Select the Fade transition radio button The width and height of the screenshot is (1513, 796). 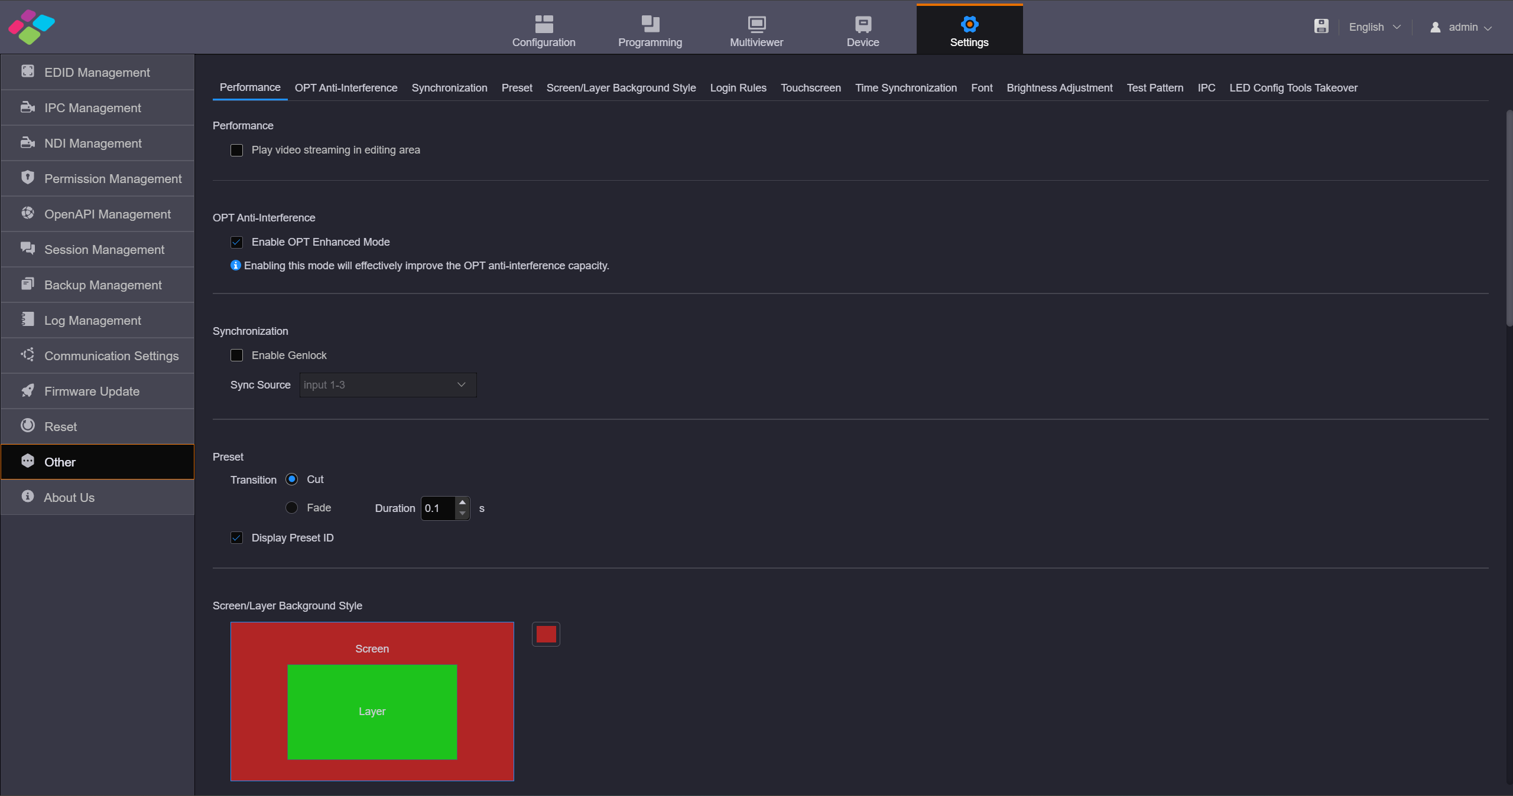click(291, 508)
